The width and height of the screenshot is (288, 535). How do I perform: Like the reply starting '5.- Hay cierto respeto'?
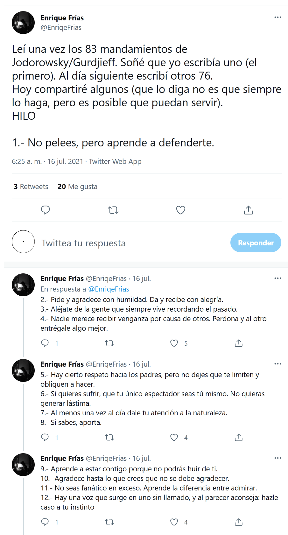[x=174, y=437]
